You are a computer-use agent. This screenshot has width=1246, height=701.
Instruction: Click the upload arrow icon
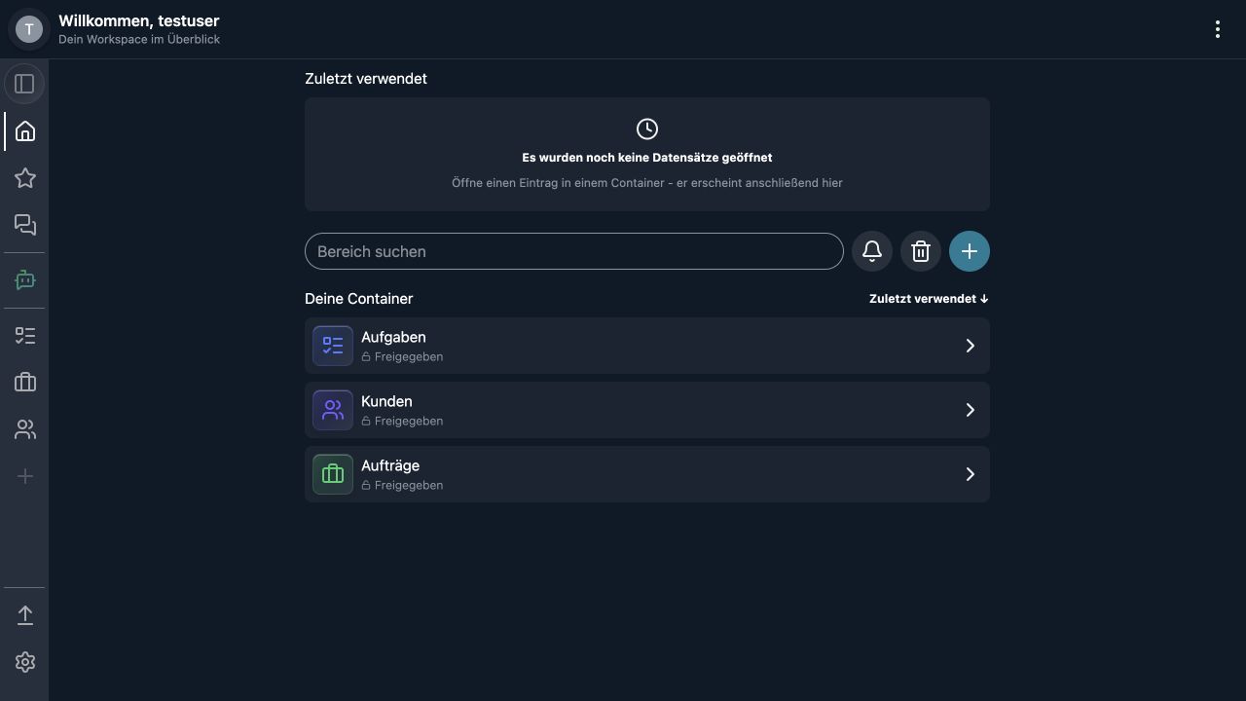(25, 615)
